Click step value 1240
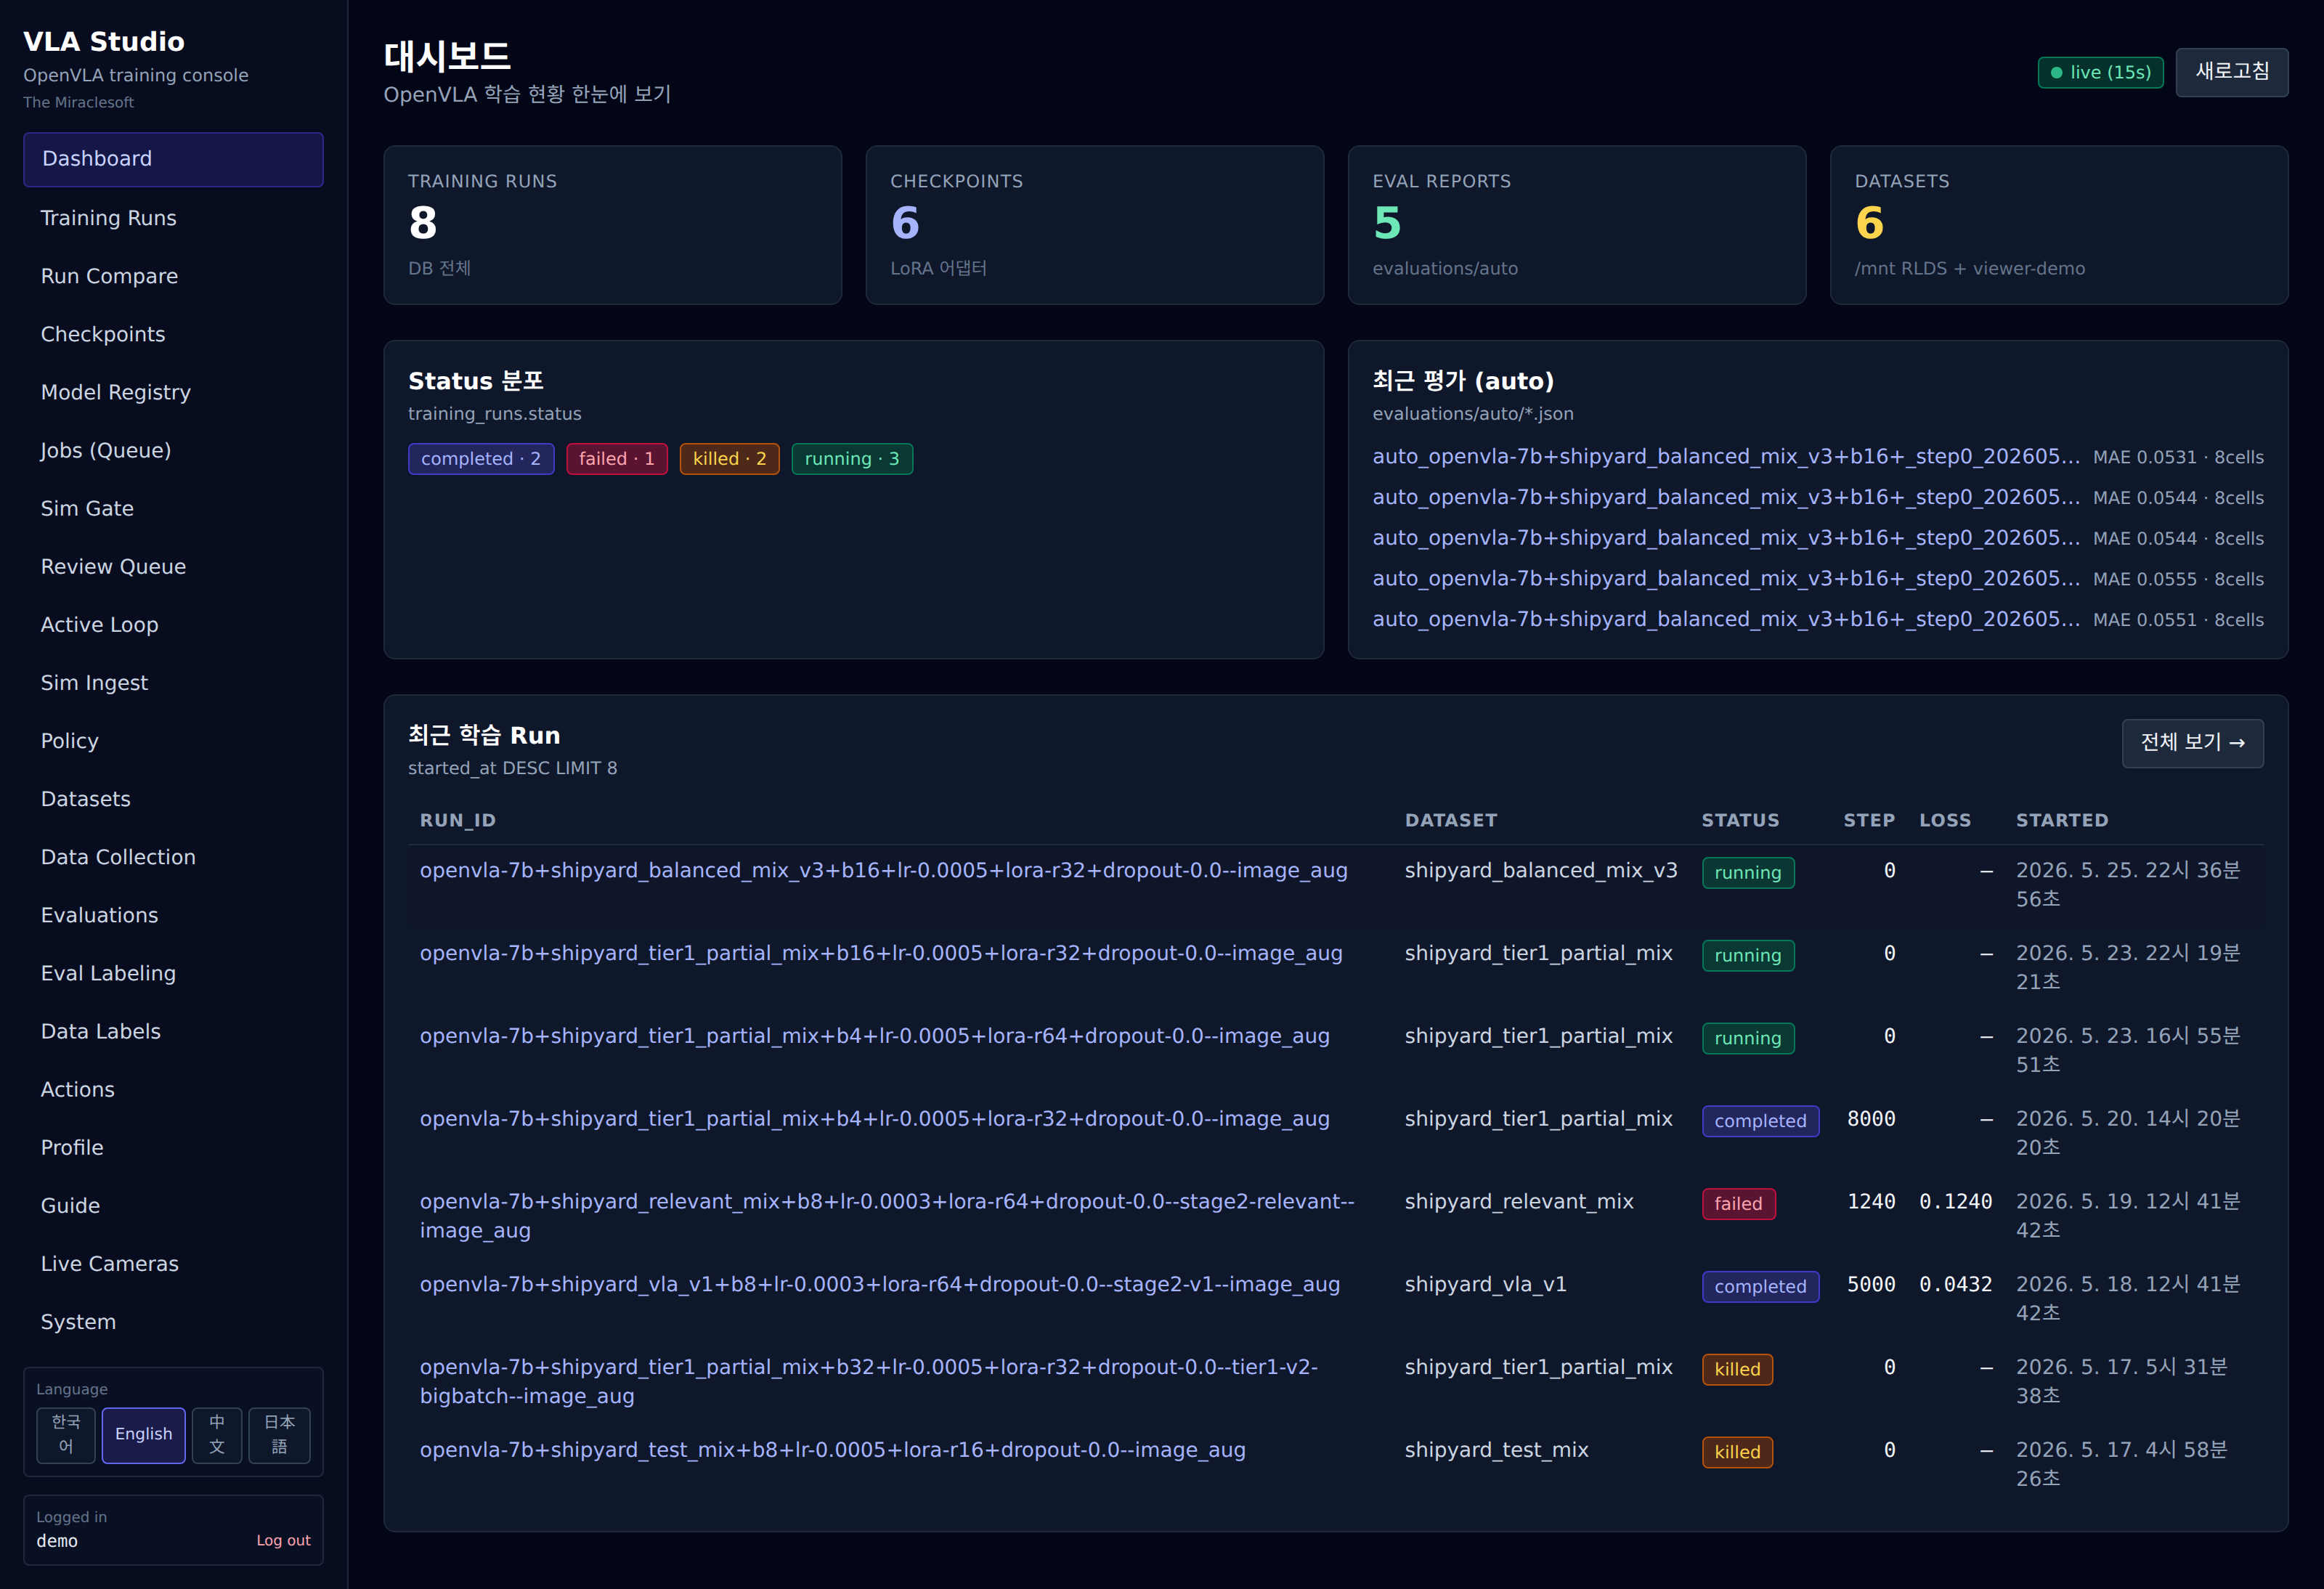2324x1589 pixels. coord(1871,1202)
